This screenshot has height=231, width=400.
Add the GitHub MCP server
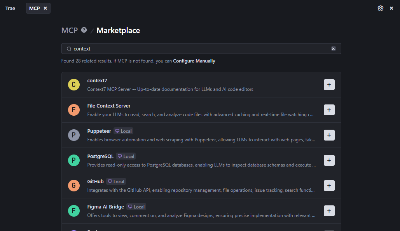[329, 185]
